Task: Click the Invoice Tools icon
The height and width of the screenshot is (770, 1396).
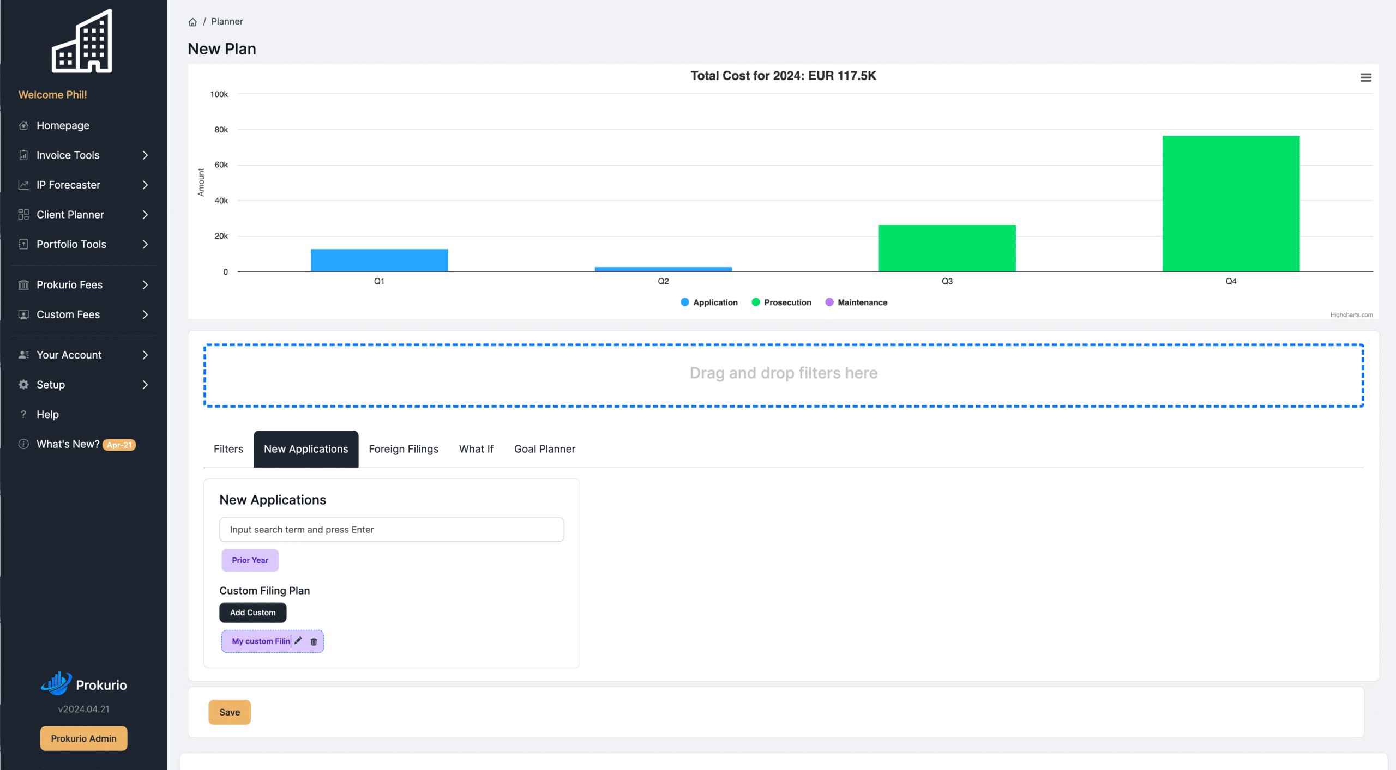Action: pos(23,155)
